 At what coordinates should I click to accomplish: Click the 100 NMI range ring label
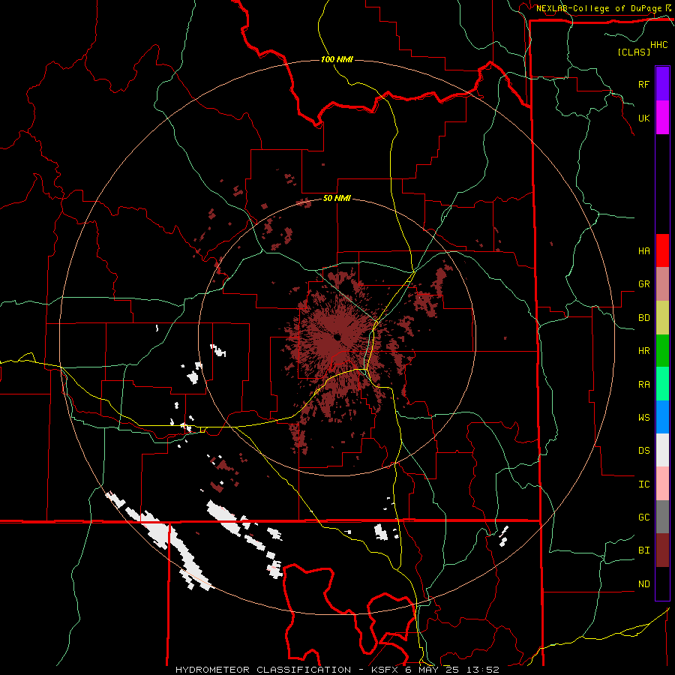point(337,59)
